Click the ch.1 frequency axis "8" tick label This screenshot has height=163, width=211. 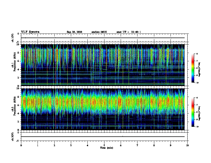(19, 53)
